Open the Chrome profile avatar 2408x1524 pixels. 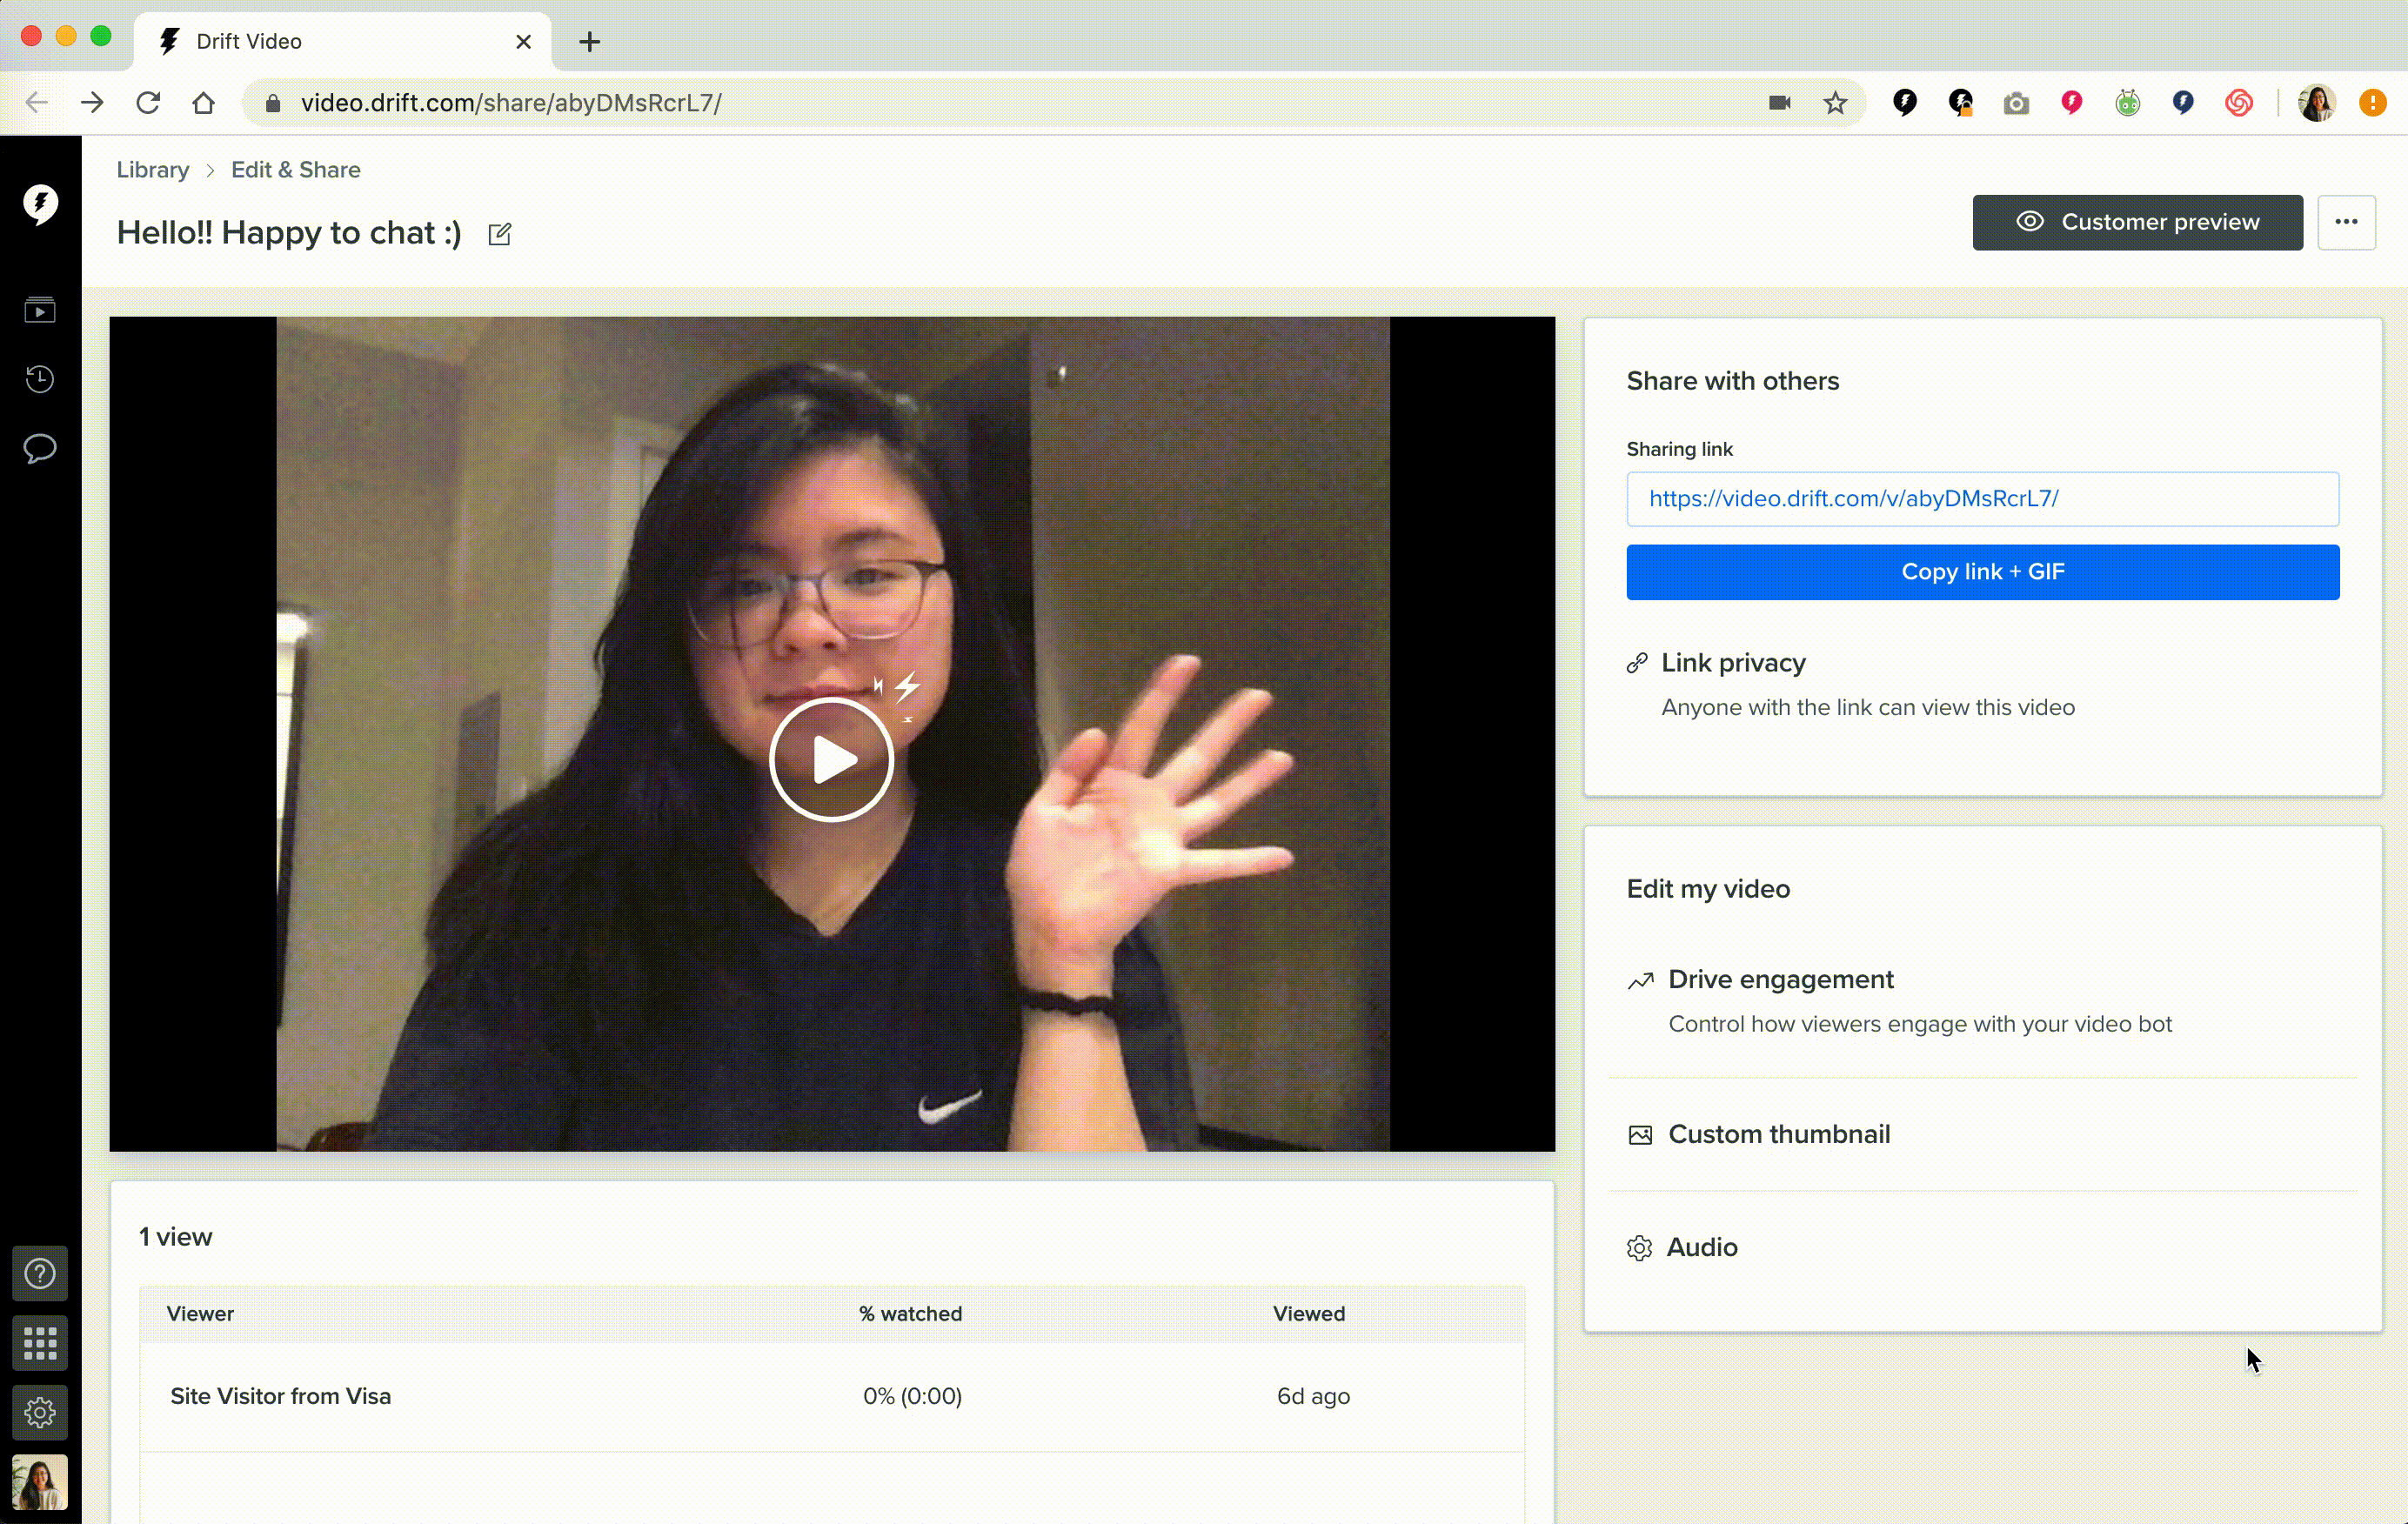click(x=2316, y=102)
